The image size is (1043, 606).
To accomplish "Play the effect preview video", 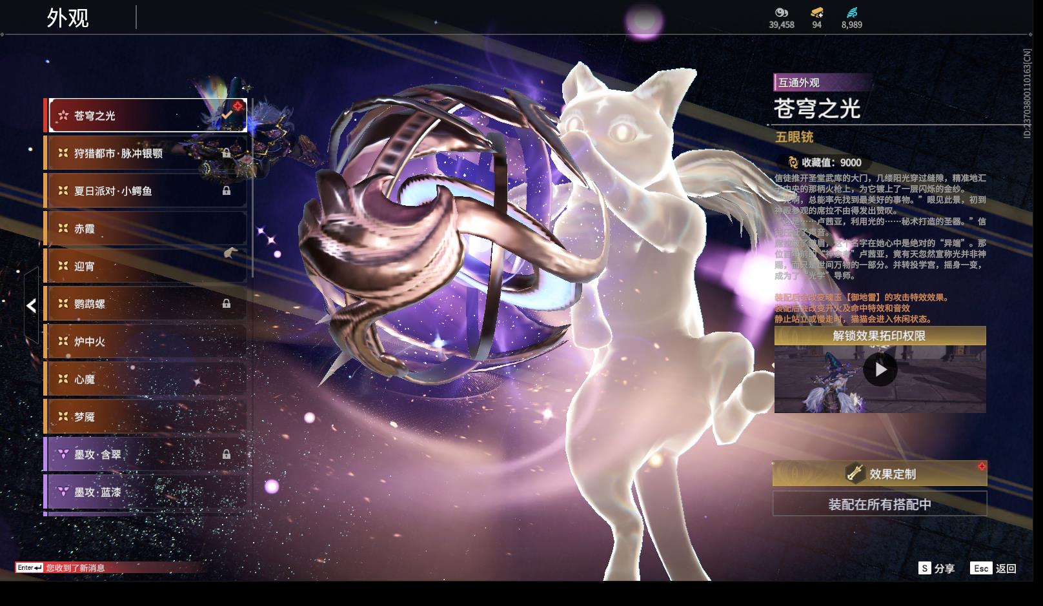I will [x=880, y=370].
